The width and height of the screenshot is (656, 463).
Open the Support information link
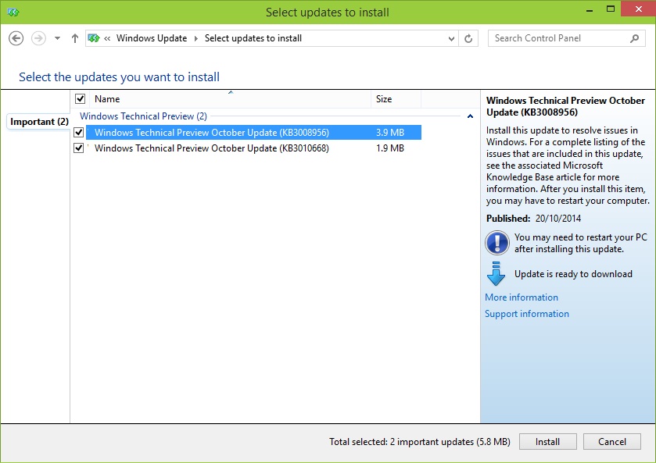(527, 314)
